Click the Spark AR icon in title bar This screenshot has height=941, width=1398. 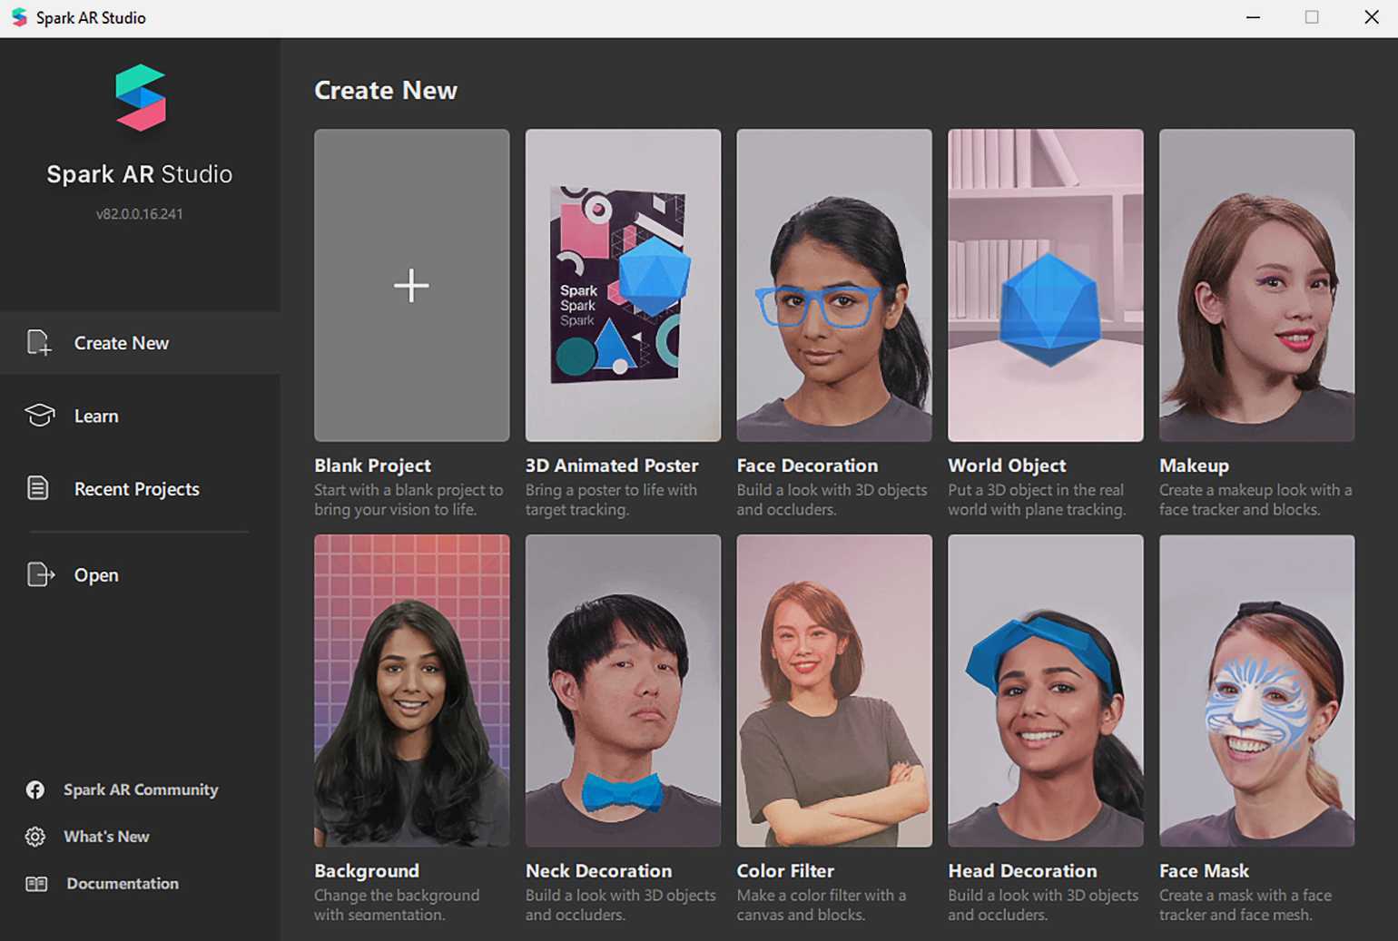click(19, 17)
